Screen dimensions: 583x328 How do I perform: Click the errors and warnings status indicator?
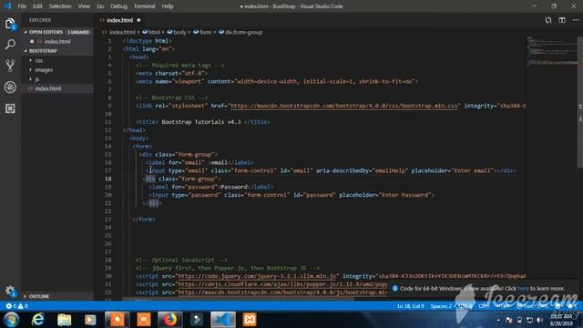pos(16,306)
